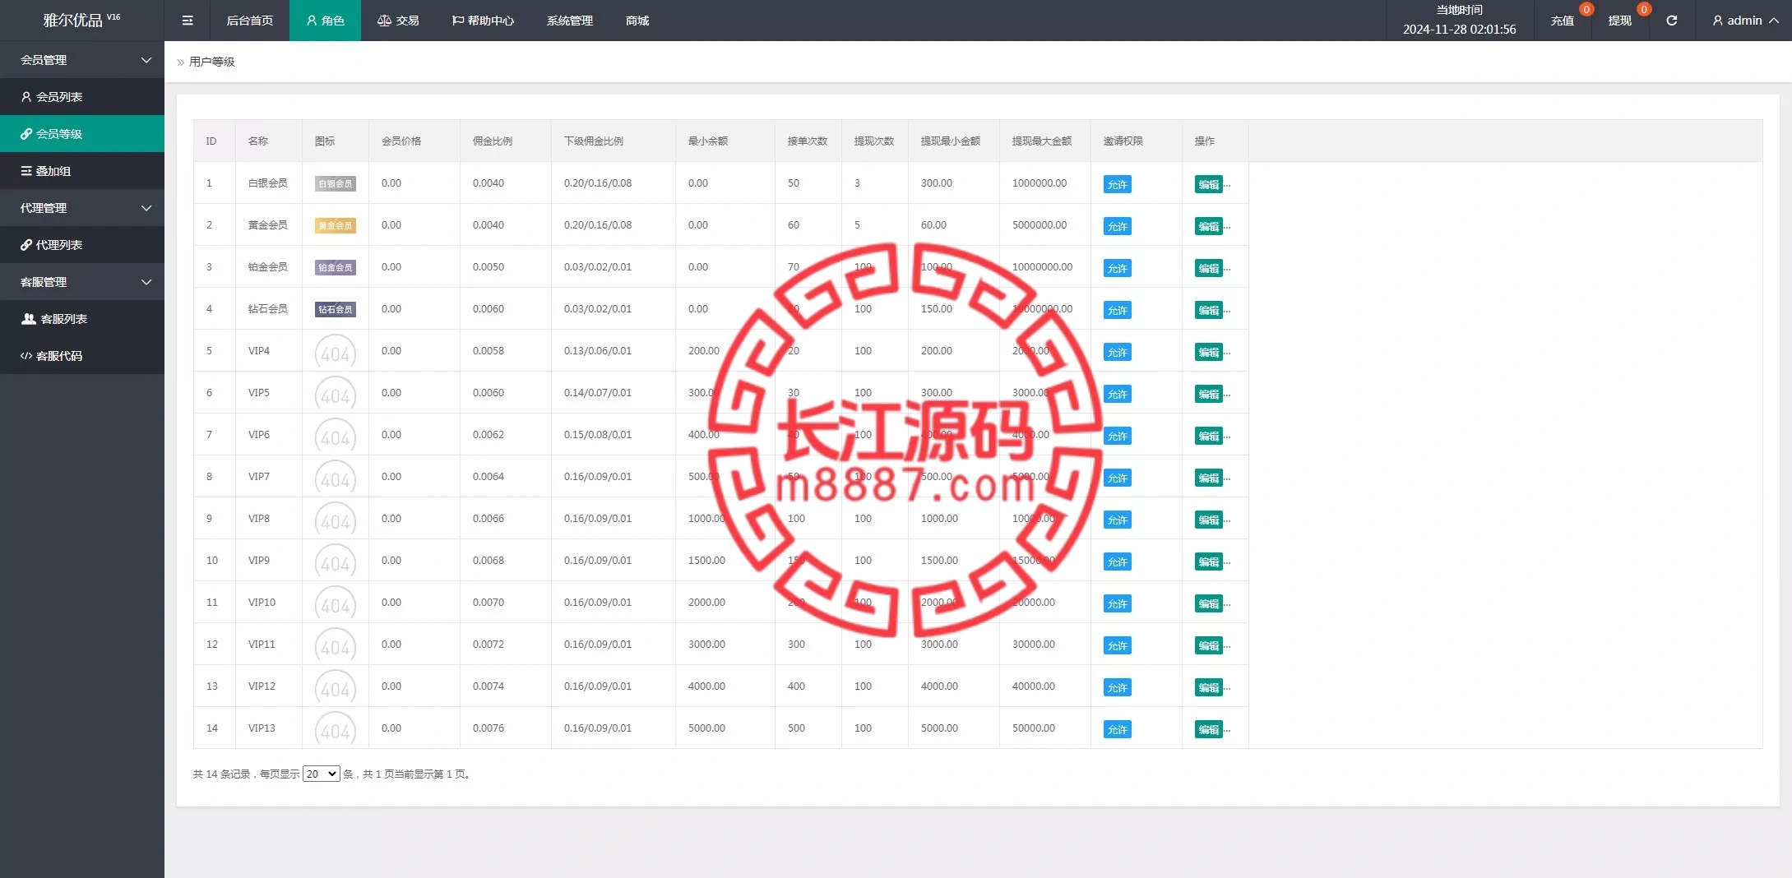The image size is (1792, 878).
Task: Open the 交易 top menu tab
Action: (398, 21)
